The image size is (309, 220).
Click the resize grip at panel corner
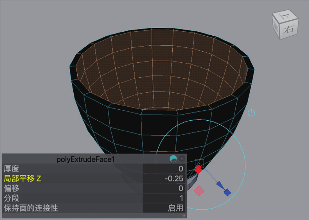point(184,215)
